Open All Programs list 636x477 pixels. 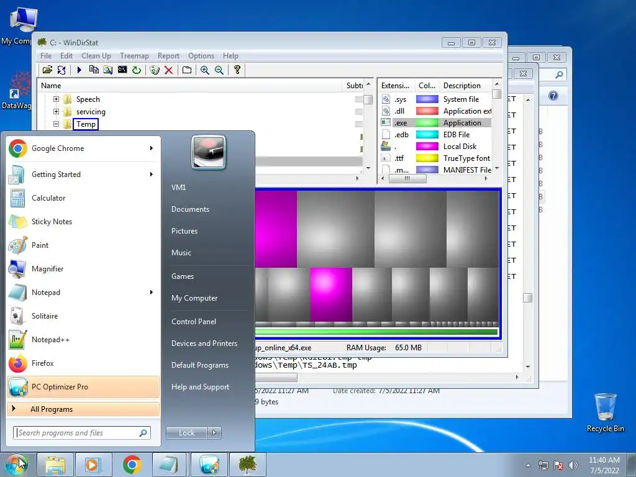tap(83, 409)
